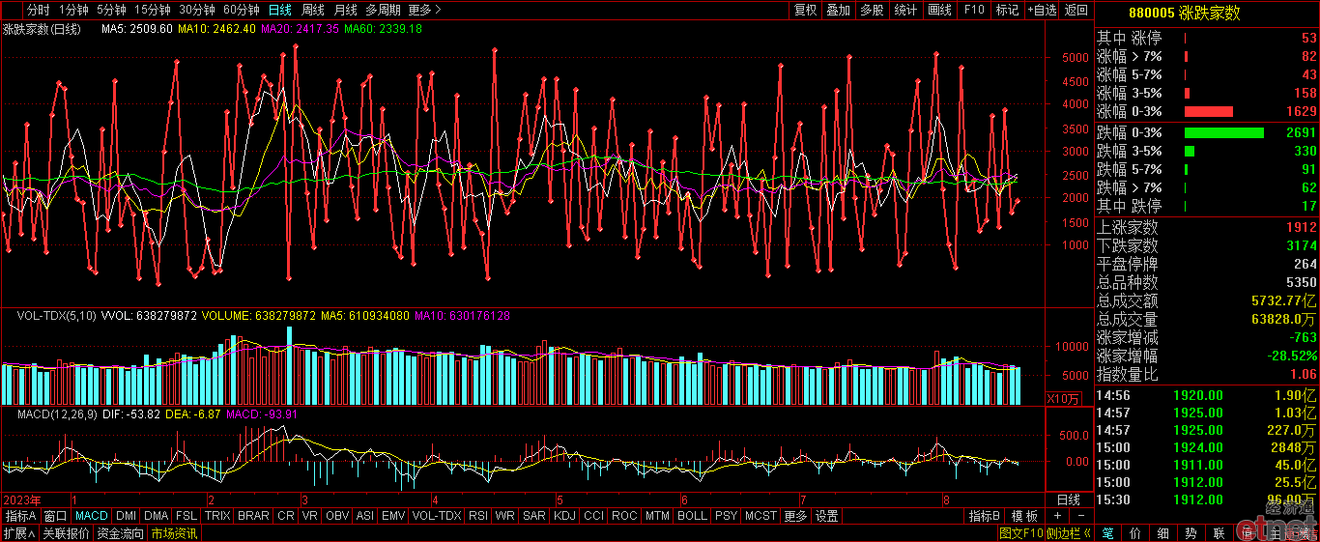This screenshot has height=542, width=1320.
Task: Open indicator 设置 settings
Action: pos(826,516)
